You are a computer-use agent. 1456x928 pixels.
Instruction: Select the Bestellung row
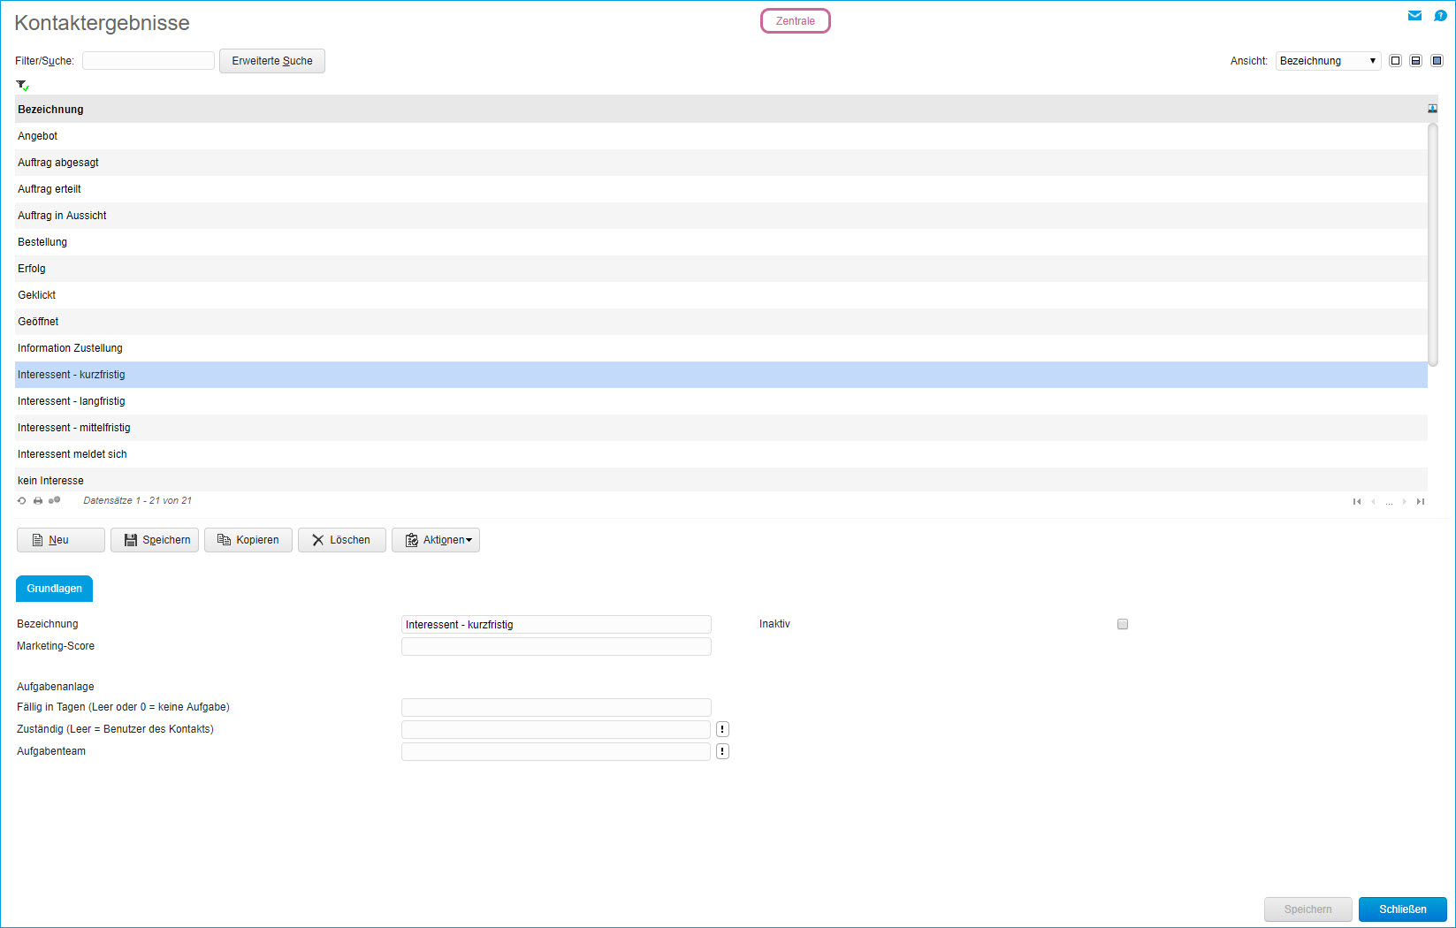[721, 242]
